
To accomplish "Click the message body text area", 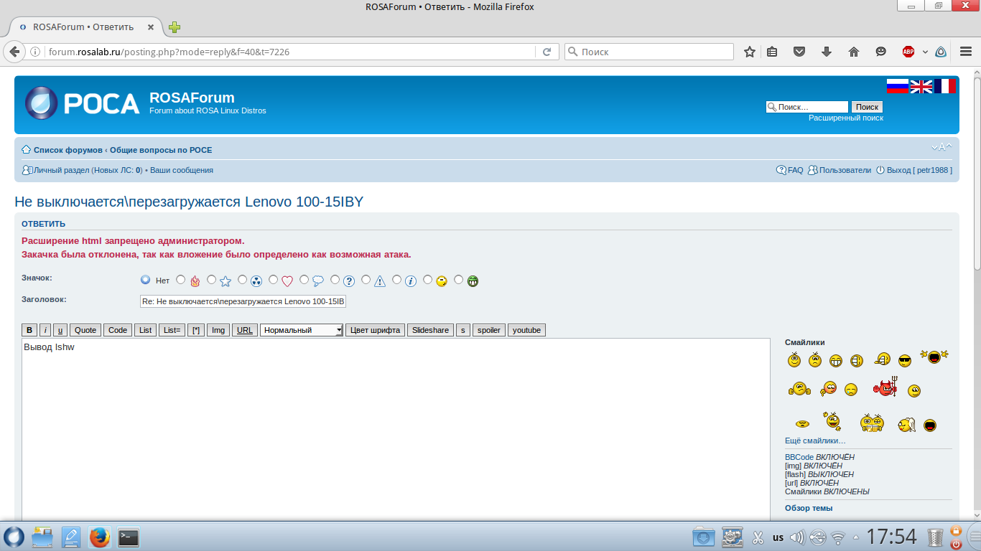I will point(396,429).
